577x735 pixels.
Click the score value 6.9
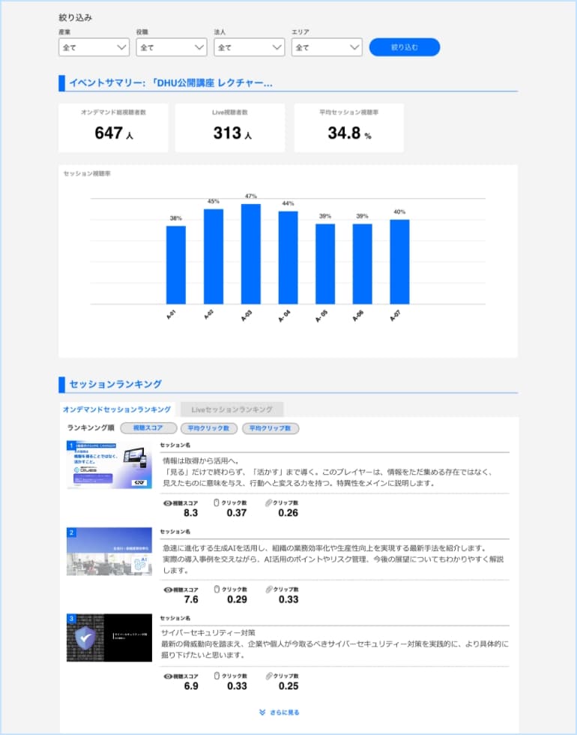(191, 686)
